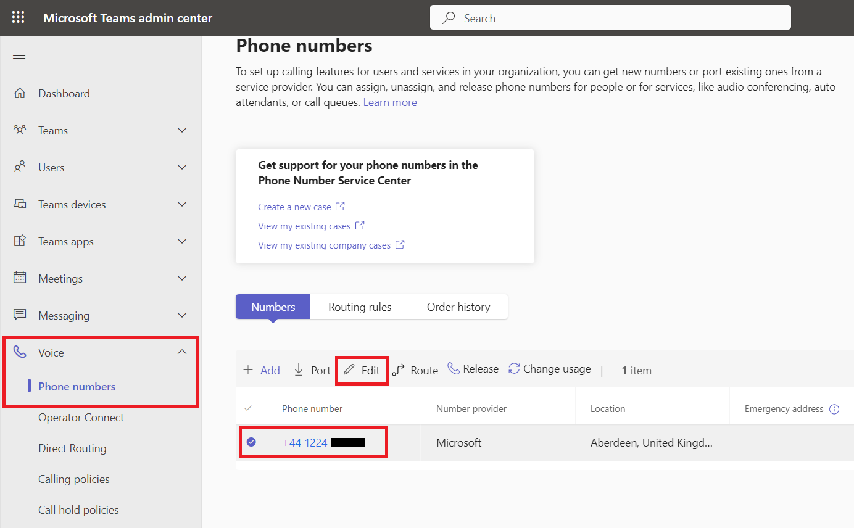Click the Emergency address column header

[784, 409]
